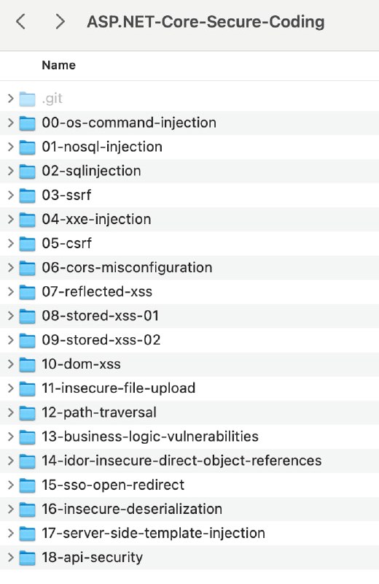
Task: Sort by the Name column header
Action: (59, 65)
